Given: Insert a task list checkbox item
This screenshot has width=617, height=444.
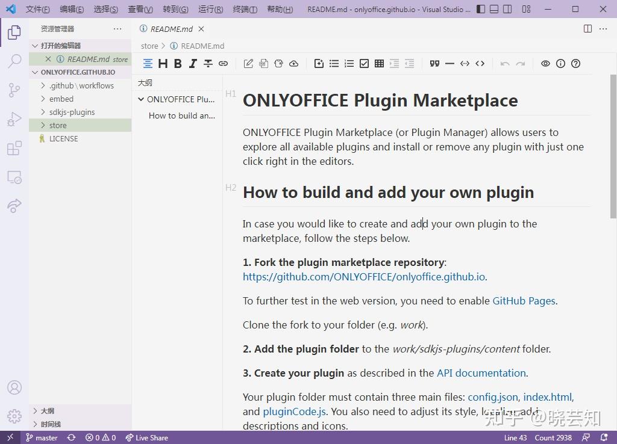Looking at the screenshot, I should pos(365,64).
